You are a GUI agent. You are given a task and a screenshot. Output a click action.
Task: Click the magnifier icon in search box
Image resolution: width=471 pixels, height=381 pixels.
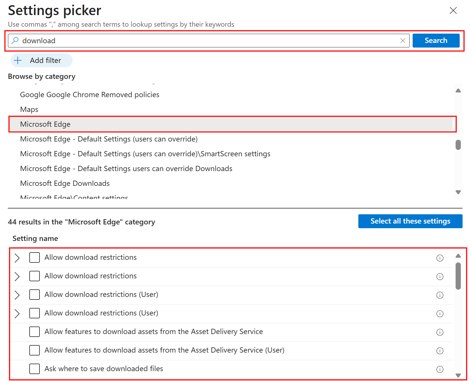coord(15,41)
